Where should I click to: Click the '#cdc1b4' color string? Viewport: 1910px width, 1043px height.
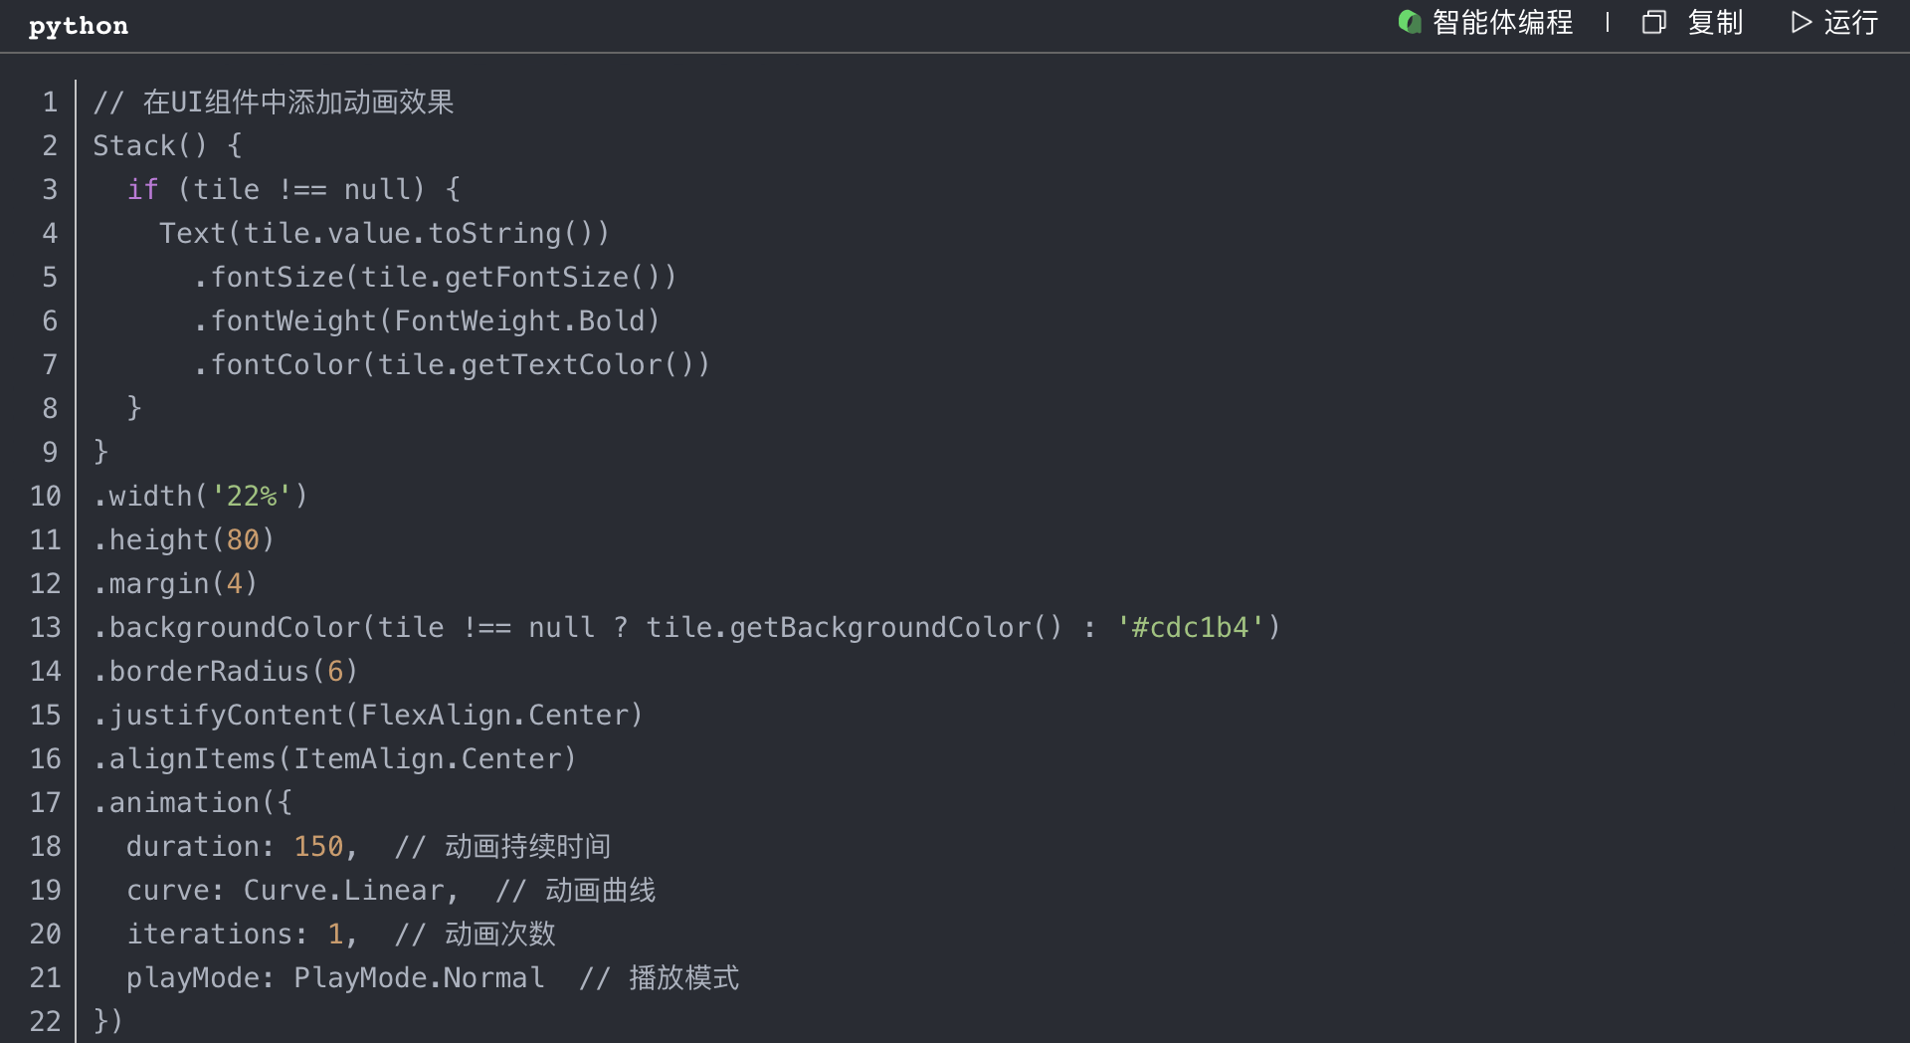click(1191, 628)
